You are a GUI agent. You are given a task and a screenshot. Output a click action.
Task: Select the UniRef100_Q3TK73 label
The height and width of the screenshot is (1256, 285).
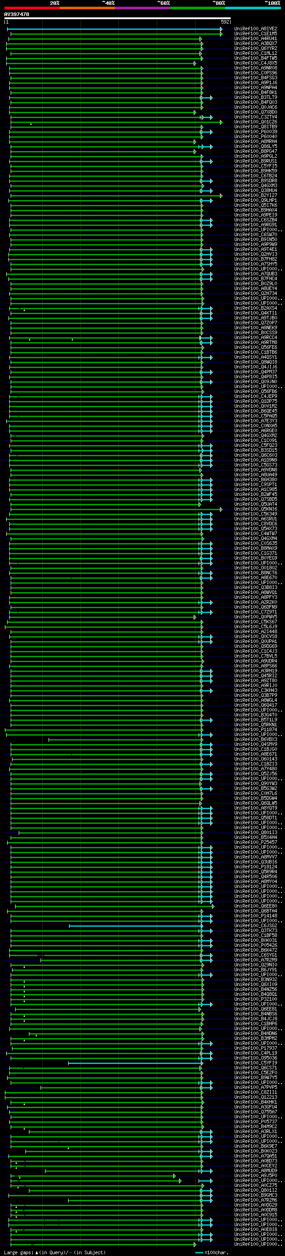coord(256,931)
